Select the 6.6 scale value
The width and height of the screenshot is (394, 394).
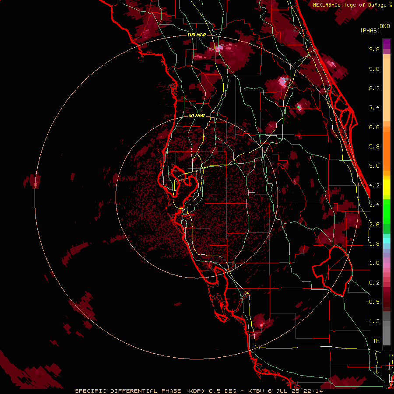374,127
